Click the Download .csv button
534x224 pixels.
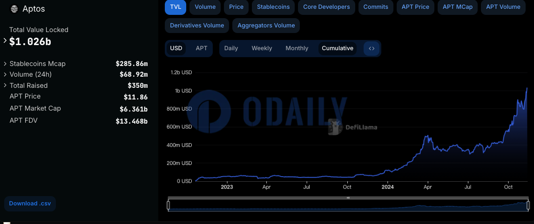tap(30, 204)
